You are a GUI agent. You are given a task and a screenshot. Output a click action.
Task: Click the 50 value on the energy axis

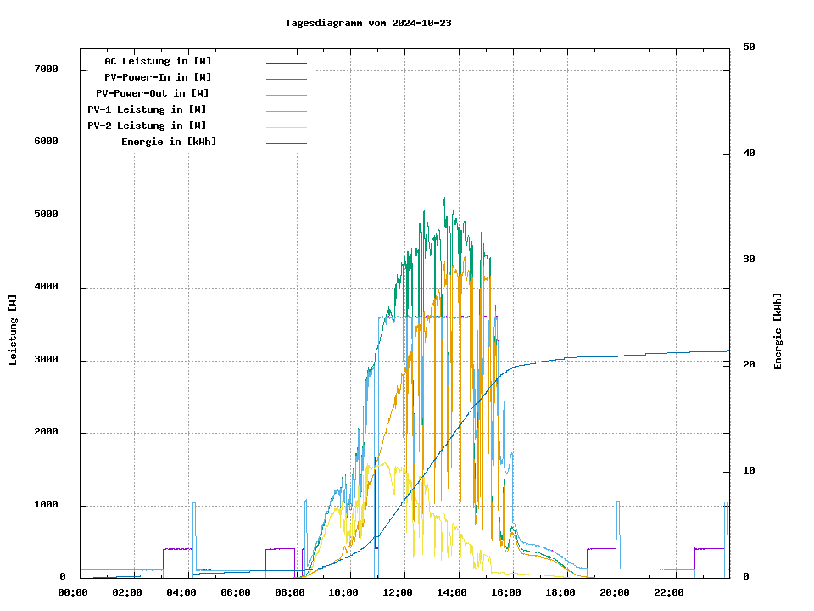coord(749,47)
